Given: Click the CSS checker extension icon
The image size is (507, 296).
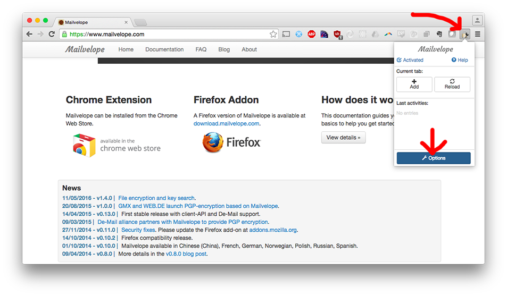Looking at the screenshot, I should click(x=401, y=34).
